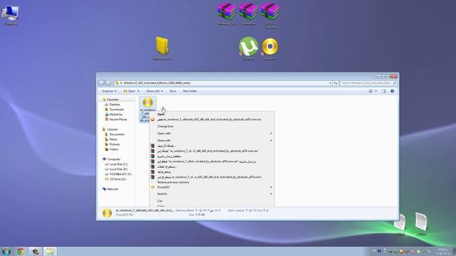
Task: Click the taskbar clock
Action: (x=443, y=251)
